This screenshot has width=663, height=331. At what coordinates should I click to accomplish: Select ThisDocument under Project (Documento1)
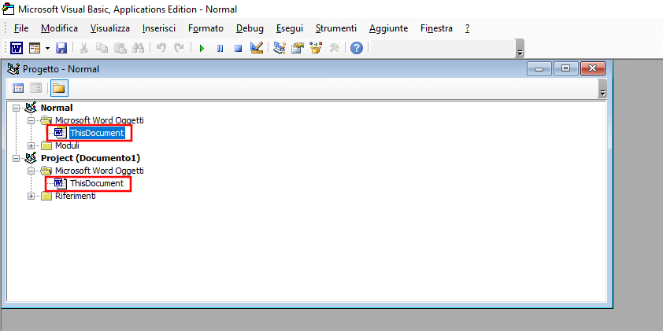(x=97, y=183)
